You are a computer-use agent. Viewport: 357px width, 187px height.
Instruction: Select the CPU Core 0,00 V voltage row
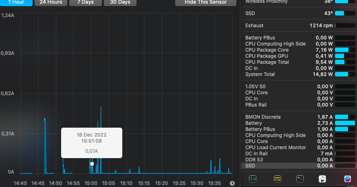tap(299, 93)
